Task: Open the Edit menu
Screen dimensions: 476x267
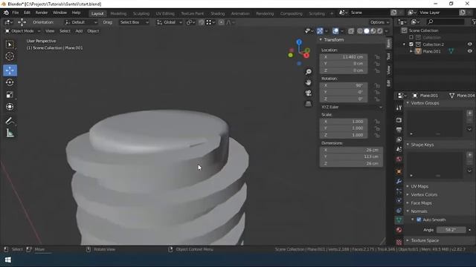Action: pos(27,13)
